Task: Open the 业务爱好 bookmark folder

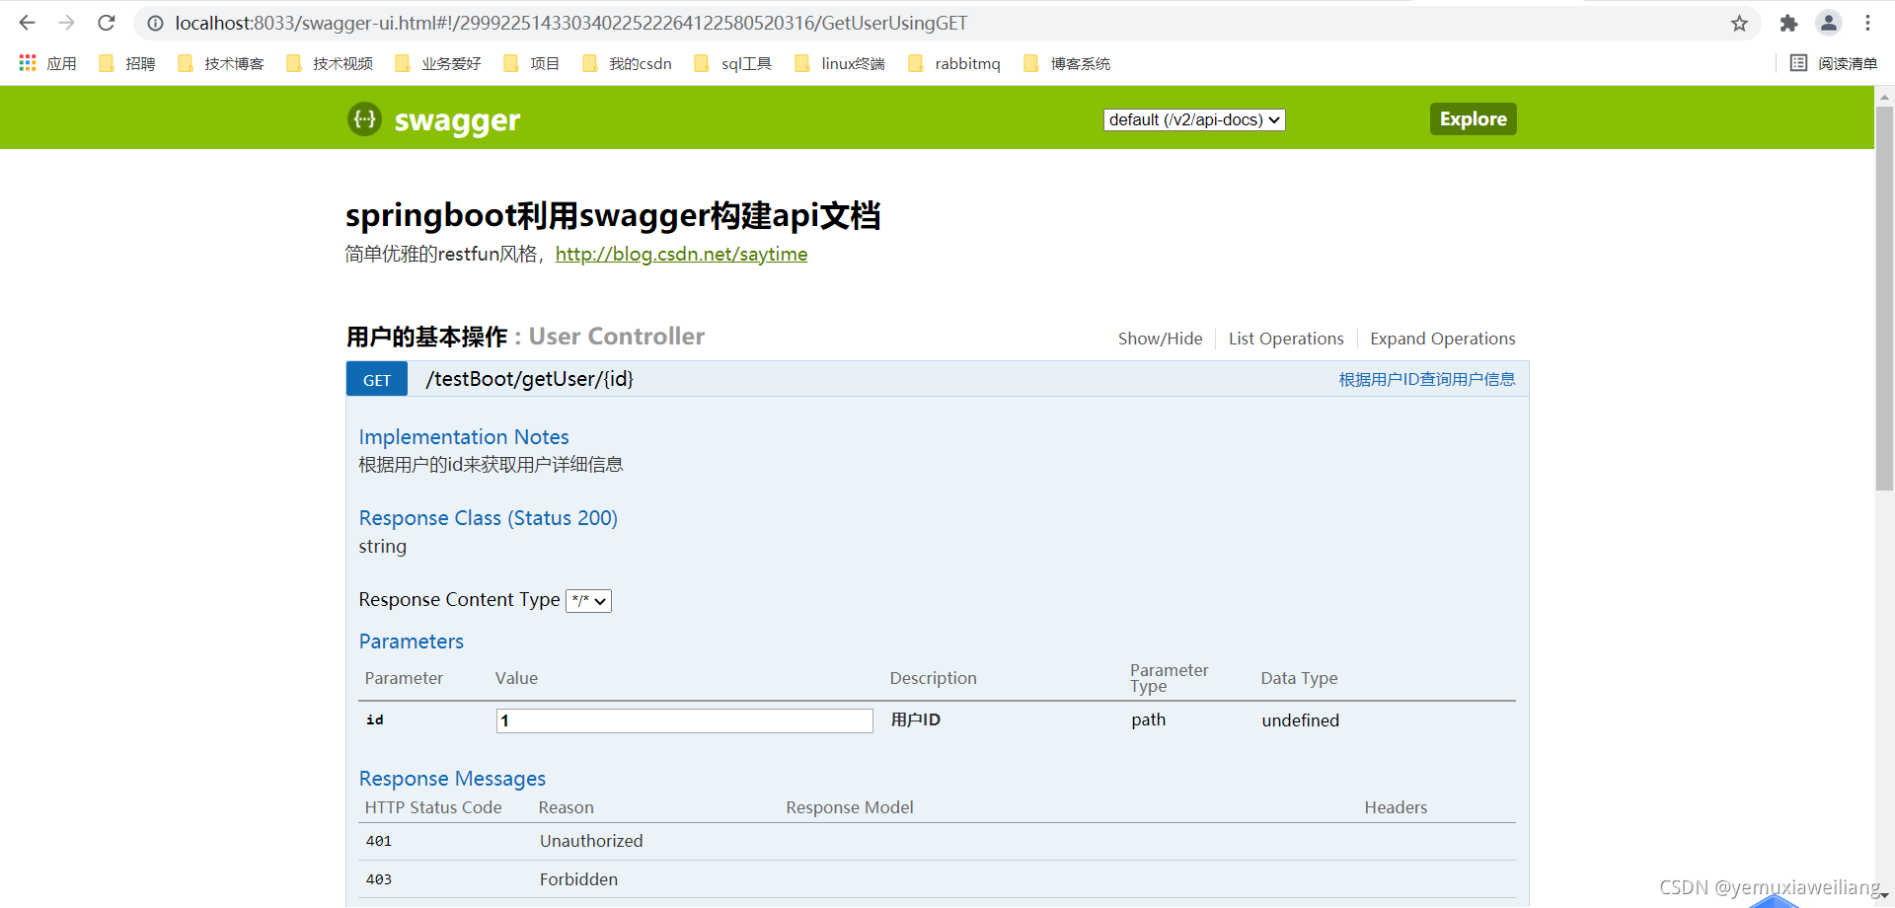Action: click(x=438, y=63)
